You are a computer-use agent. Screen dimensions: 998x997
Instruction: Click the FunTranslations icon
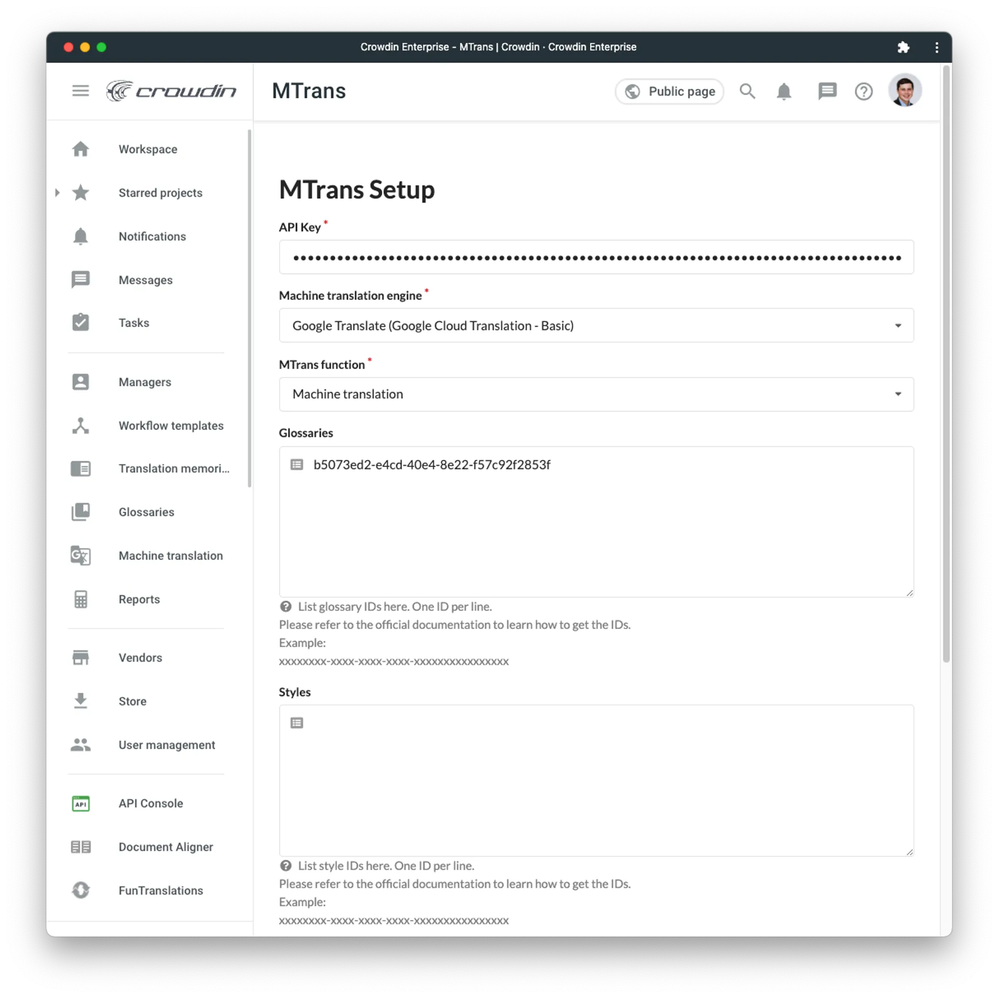pyautogui.click(x=81, y=890)
